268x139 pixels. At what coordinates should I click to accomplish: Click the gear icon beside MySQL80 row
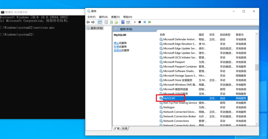point(161,98)
